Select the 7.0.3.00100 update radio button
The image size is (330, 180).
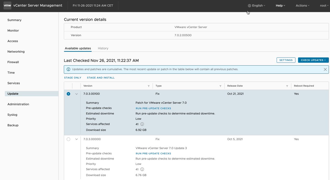(68, 94)
